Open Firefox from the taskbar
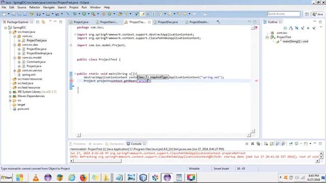Screen dimensions: 326x183 click(x=84, y=177)
